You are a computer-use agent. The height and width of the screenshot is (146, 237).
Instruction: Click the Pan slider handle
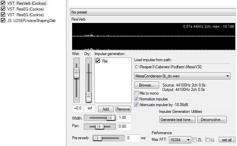click(x=100, y=127)
